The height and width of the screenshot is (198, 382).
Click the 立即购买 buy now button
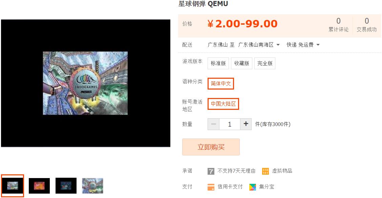pos(211,147)
